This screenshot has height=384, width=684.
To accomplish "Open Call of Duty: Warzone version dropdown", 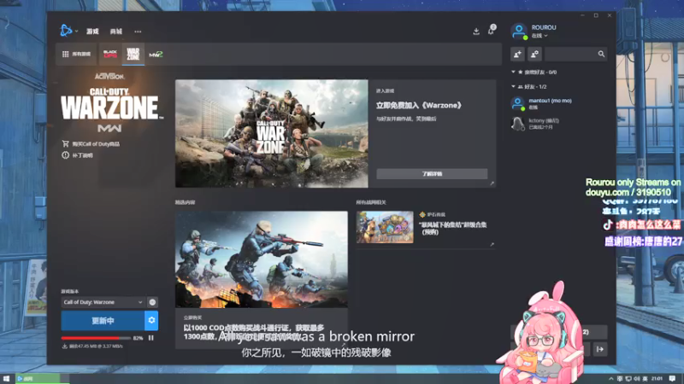I will tap(103, 302).
